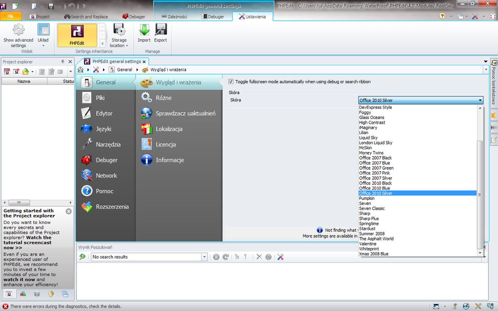Pin the Project explorer panel
Viewport: 498px width, 311px height.
coord(63,62)
